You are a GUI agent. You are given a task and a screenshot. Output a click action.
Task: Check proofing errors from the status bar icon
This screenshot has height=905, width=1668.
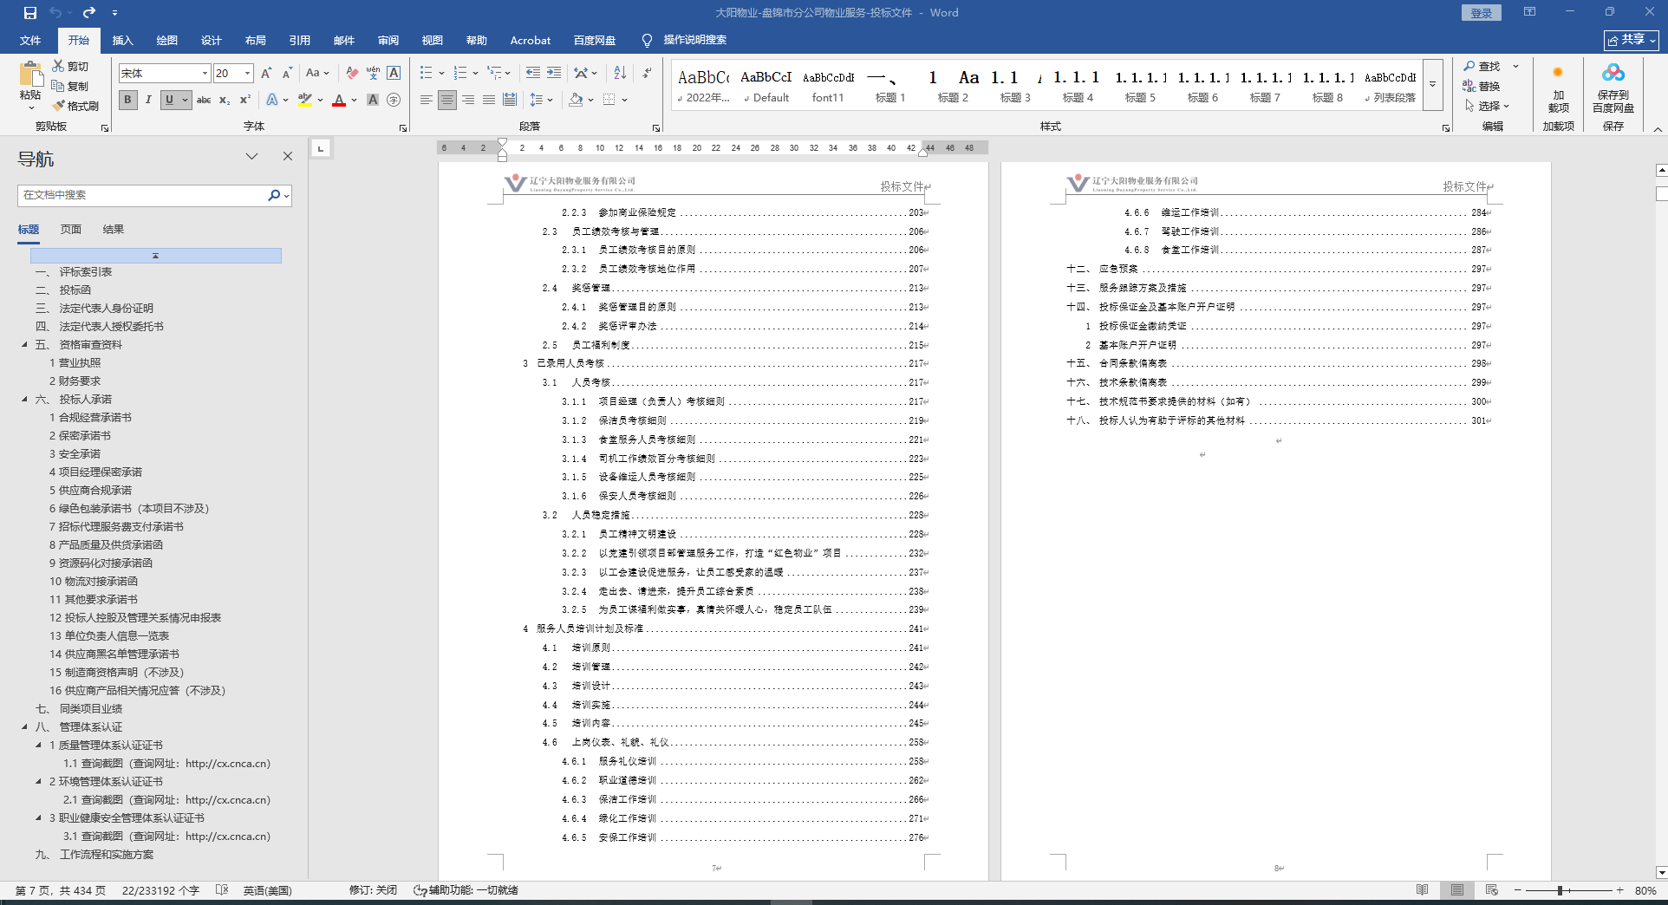click(x=222, y=890)
